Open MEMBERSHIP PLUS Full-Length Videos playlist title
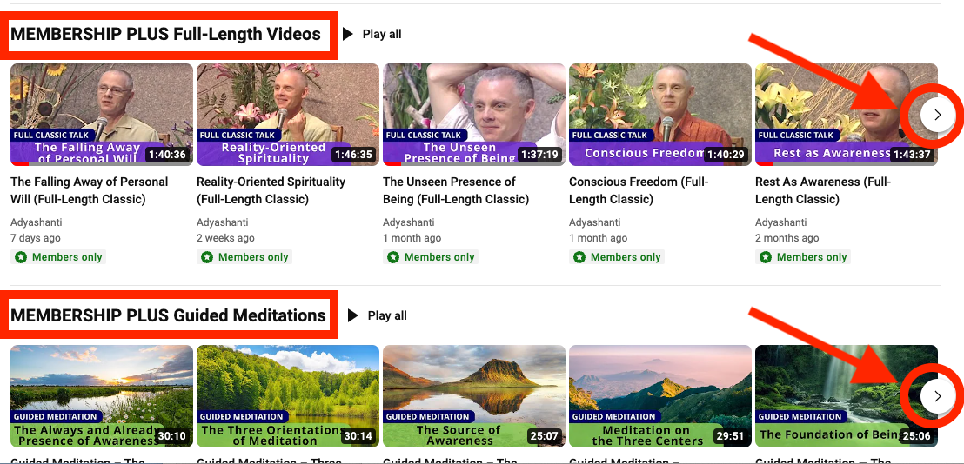This screenshot has width=964, height=464. (166, 35)
